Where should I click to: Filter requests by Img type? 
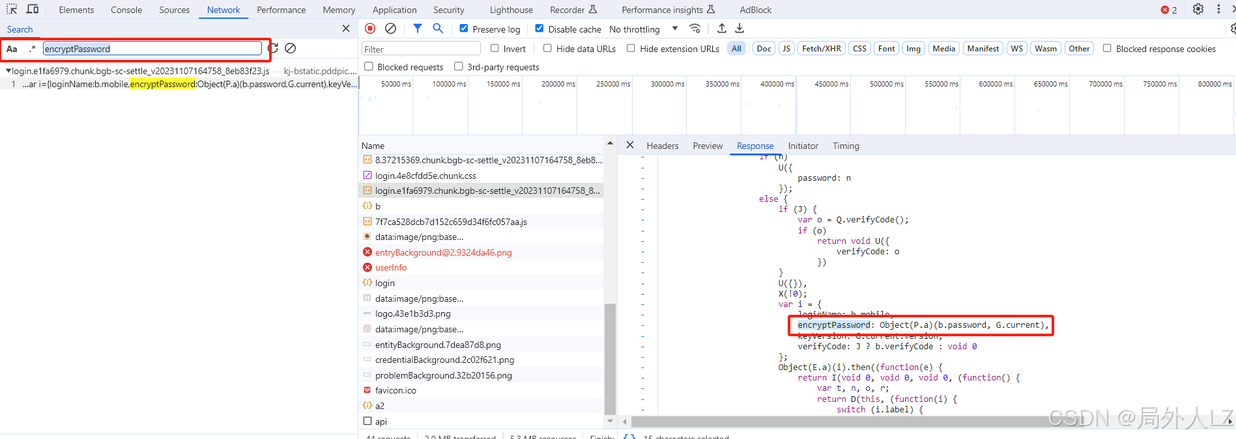coord(913,49)
